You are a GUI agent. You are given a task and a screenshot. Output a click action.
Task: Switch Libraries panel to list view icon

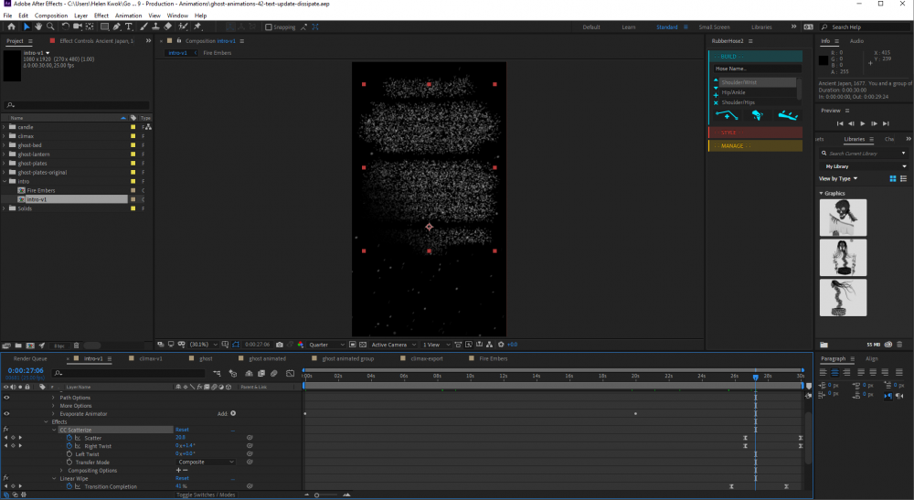903,178
